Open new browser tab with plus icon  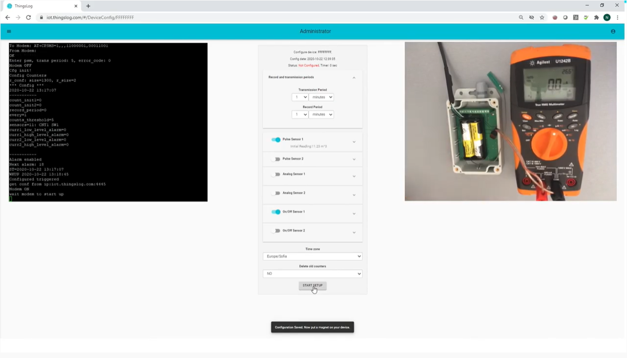[88, 6]
